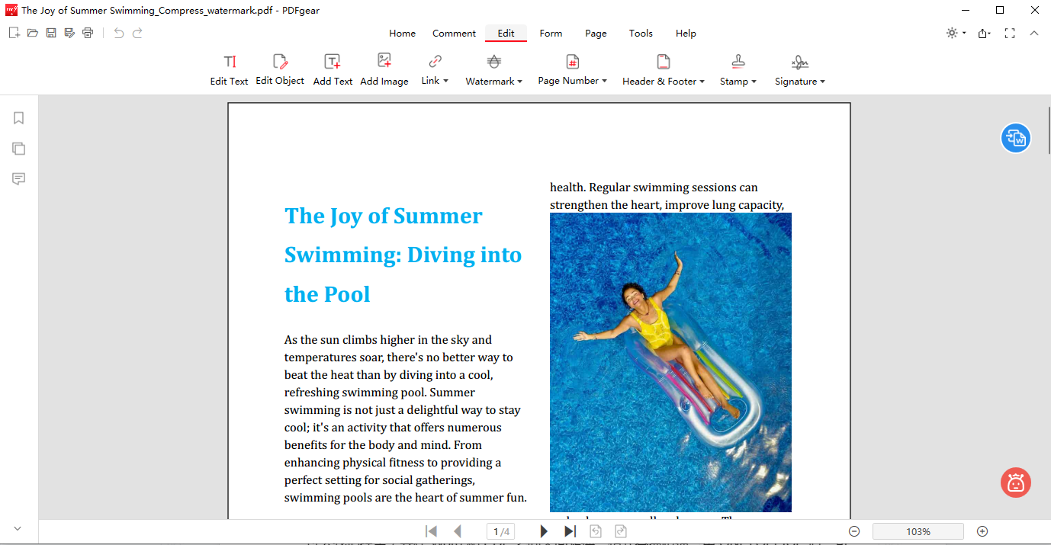Click the page number input field

(x=501, y=531)
